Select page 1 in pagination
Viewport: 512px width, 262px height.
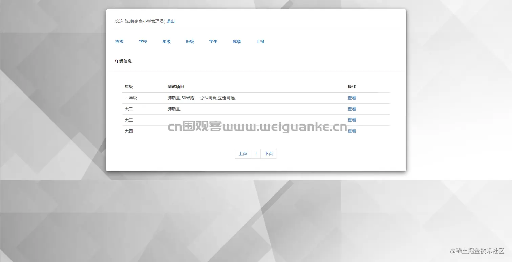(256, 154)
